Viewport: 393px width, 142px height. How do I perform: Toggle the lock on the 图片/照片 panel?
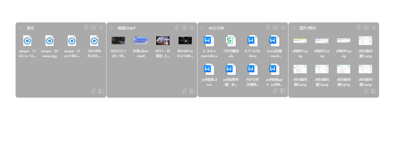359,28
